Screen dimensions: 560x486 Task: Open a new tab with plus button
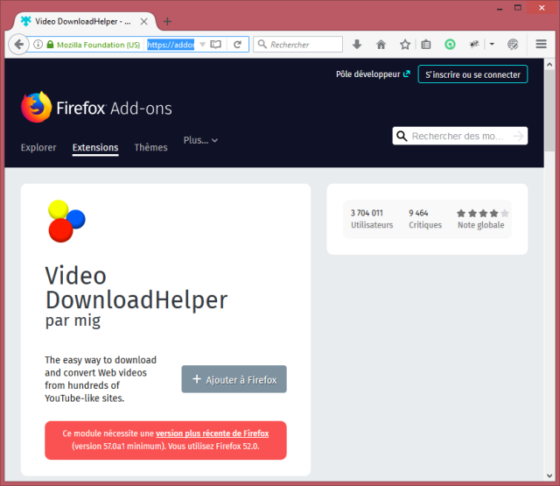point(167,21)
